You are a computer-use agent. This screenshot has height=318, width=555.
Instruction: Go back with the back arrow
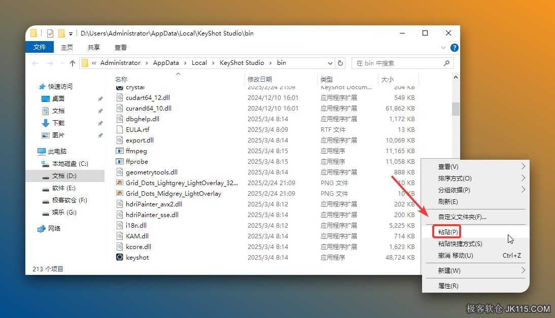pos(36,63)
